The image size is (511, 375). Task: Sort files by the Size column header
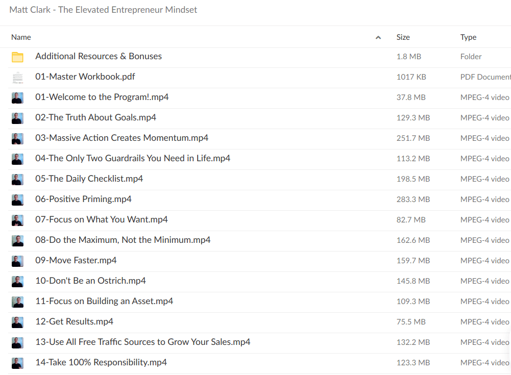pyautogui.click(x=403, y=37)
